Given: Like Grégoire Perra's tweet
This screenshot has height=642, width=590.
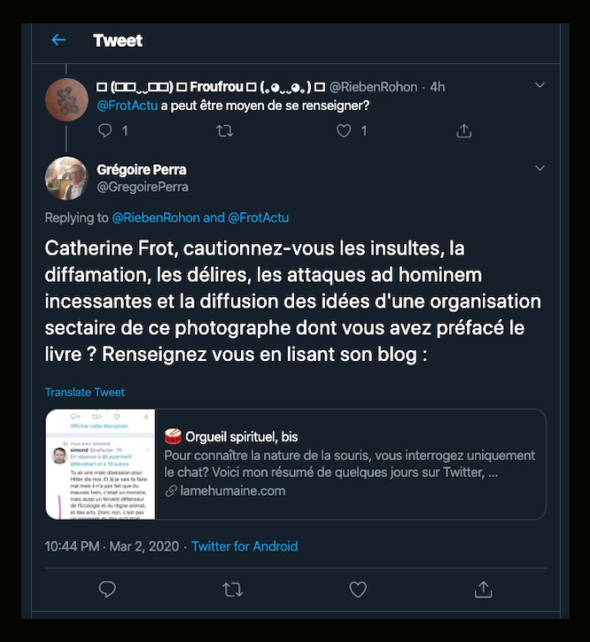Looking at the screenshot, I should [x=358, y=589].
